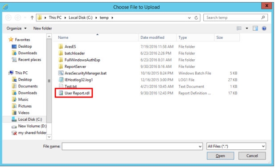The height and width of the screenshot is (168, 275).
Task: Change the view layout icon
Action: (239, 28)
